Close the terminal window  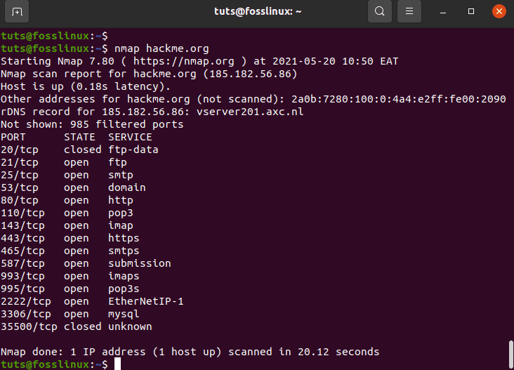click(499, 11)
